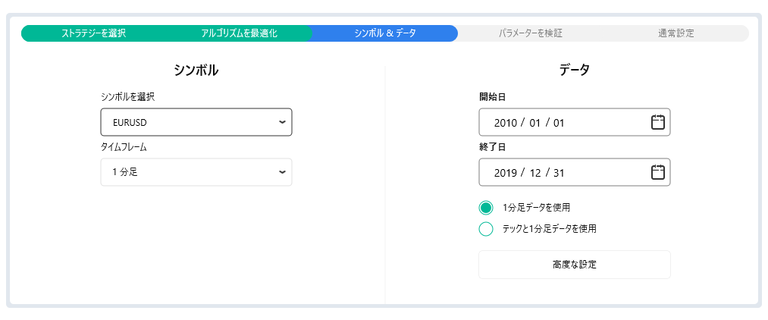Click the end date day 31 field
The image size is (768, 320).
[x=559, y=172]
